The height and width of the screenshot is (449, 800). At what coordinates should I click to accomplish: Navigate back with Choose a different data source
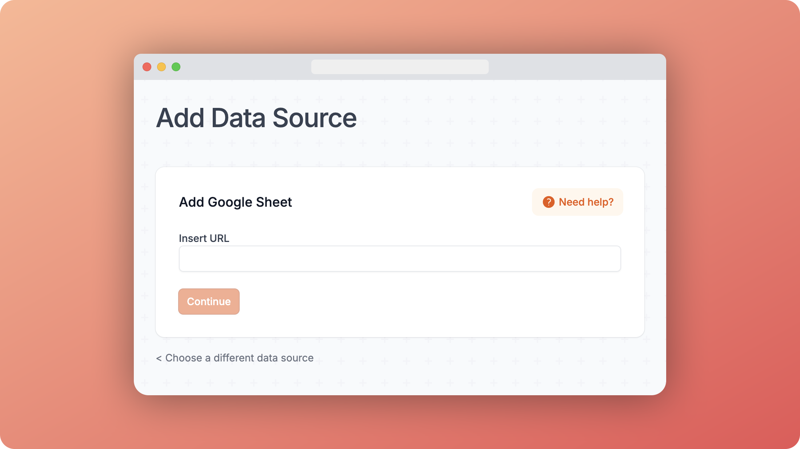(x=235, y=358)
